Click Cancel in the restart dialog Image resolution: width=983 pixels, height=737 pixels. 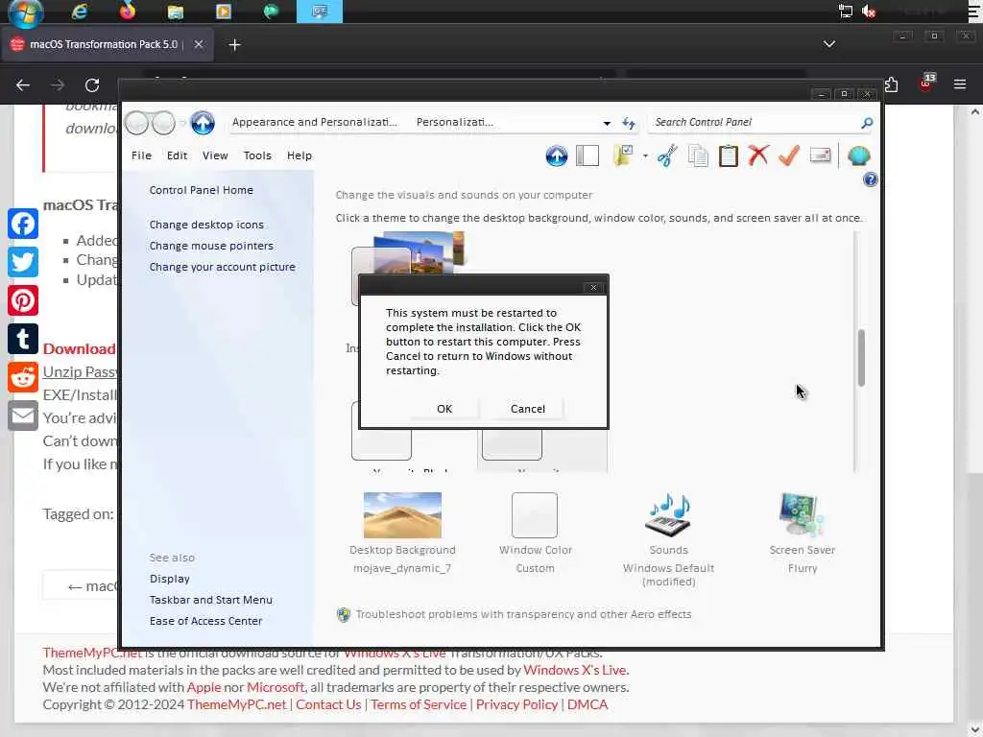pos(528,409)
